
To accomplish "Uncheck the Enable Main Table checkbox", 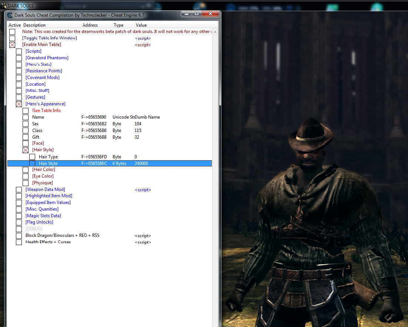I will click(x=12, y=45).
